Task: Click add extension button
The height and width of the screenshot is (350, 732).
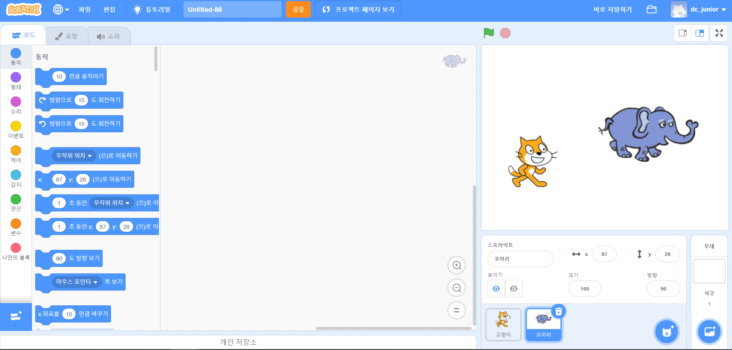Action: click(x=16, y=316)
